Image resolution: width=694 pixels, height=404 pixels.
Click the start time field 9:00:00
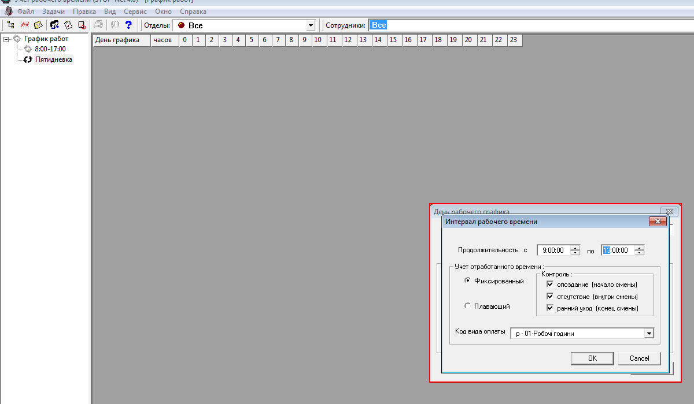tap(553, 250)
